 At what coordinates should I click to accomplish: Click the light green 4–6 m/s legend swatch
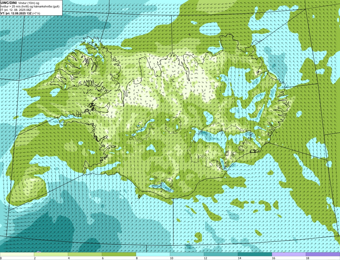coord(85,254)
